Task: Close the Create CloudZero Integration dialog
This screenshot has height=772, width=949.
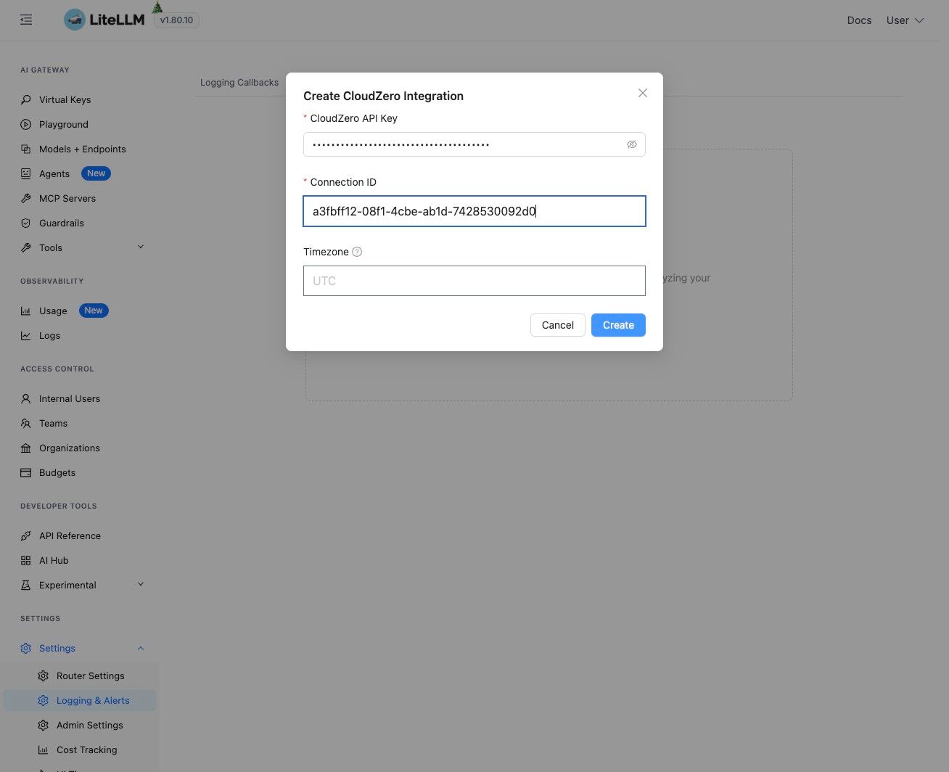Action: pos(642,93)
